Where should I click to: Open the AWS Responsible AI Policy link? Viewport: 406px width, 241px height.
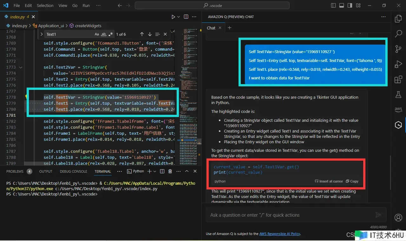click(x=279, y=234)
